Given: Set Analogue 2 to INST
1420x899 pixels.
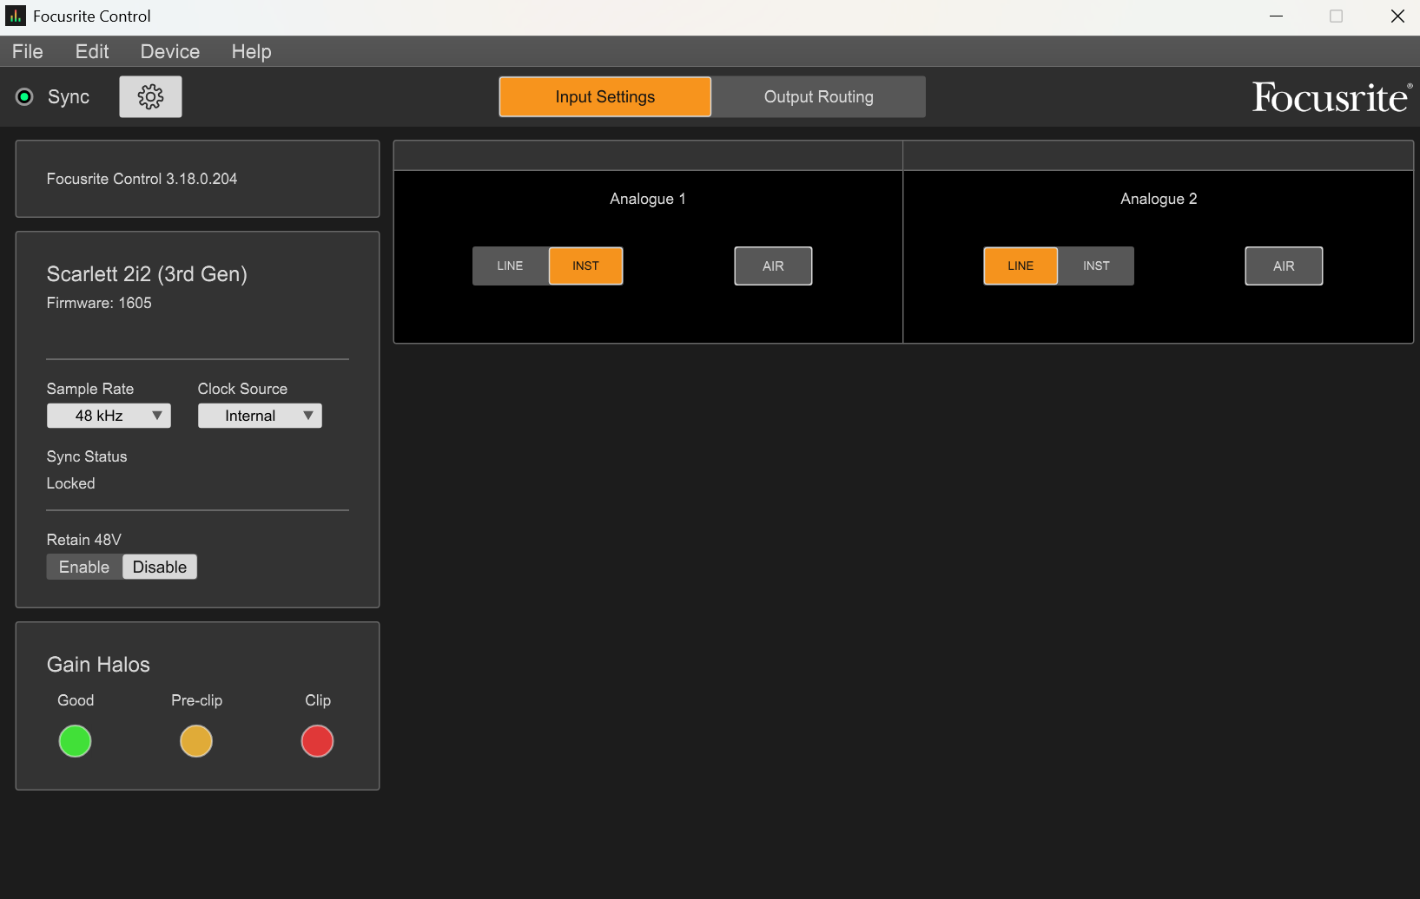Looking at the screenshot, I should (x=1096, y=266).
